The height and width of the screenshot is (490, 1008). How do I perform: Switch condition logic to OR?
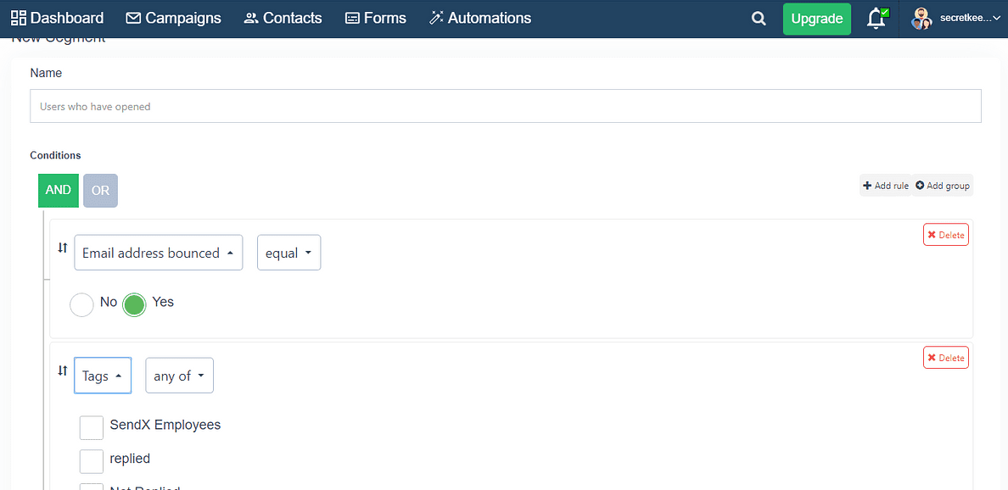point(100,190)
